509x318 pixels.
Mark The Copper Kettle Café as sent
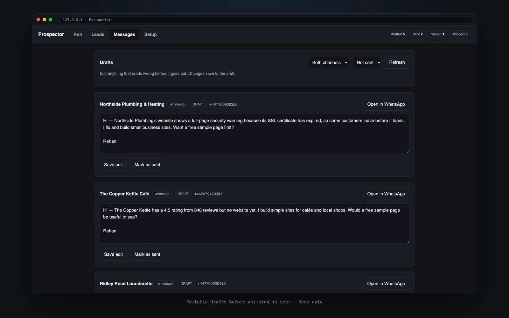147,254
